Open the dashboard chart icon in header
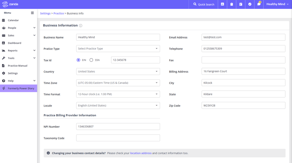Viewport: 292px width, 163px height. pyautogui.click(x=222, y=4)
